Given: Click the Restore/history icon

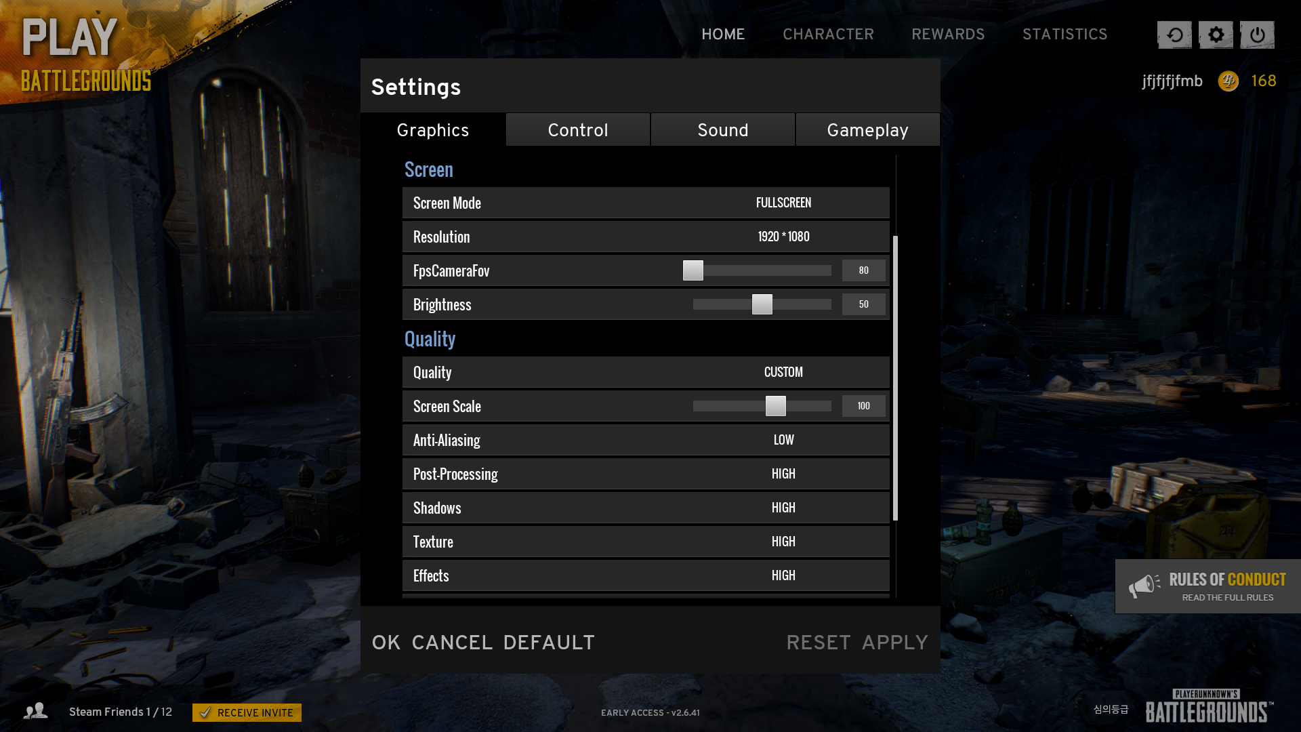Looking at the screenshot, I should tap(1173, 35).
